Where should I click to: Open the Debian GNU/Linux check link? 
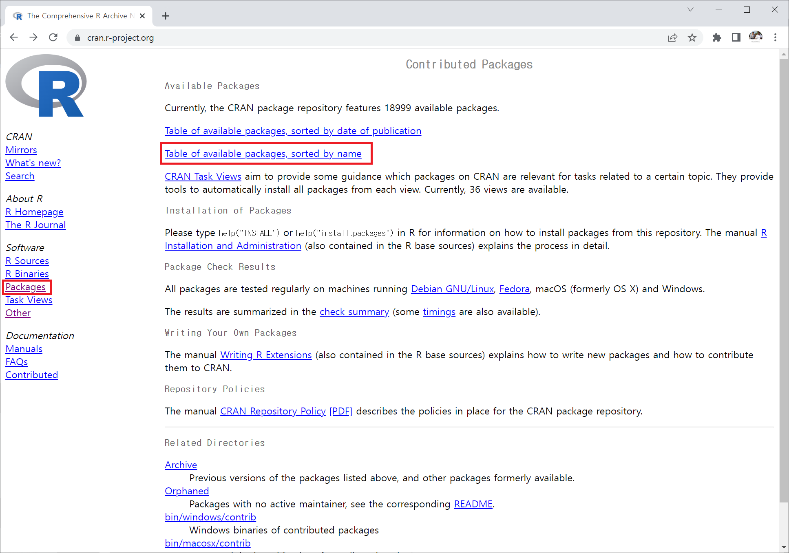[452, 289]
